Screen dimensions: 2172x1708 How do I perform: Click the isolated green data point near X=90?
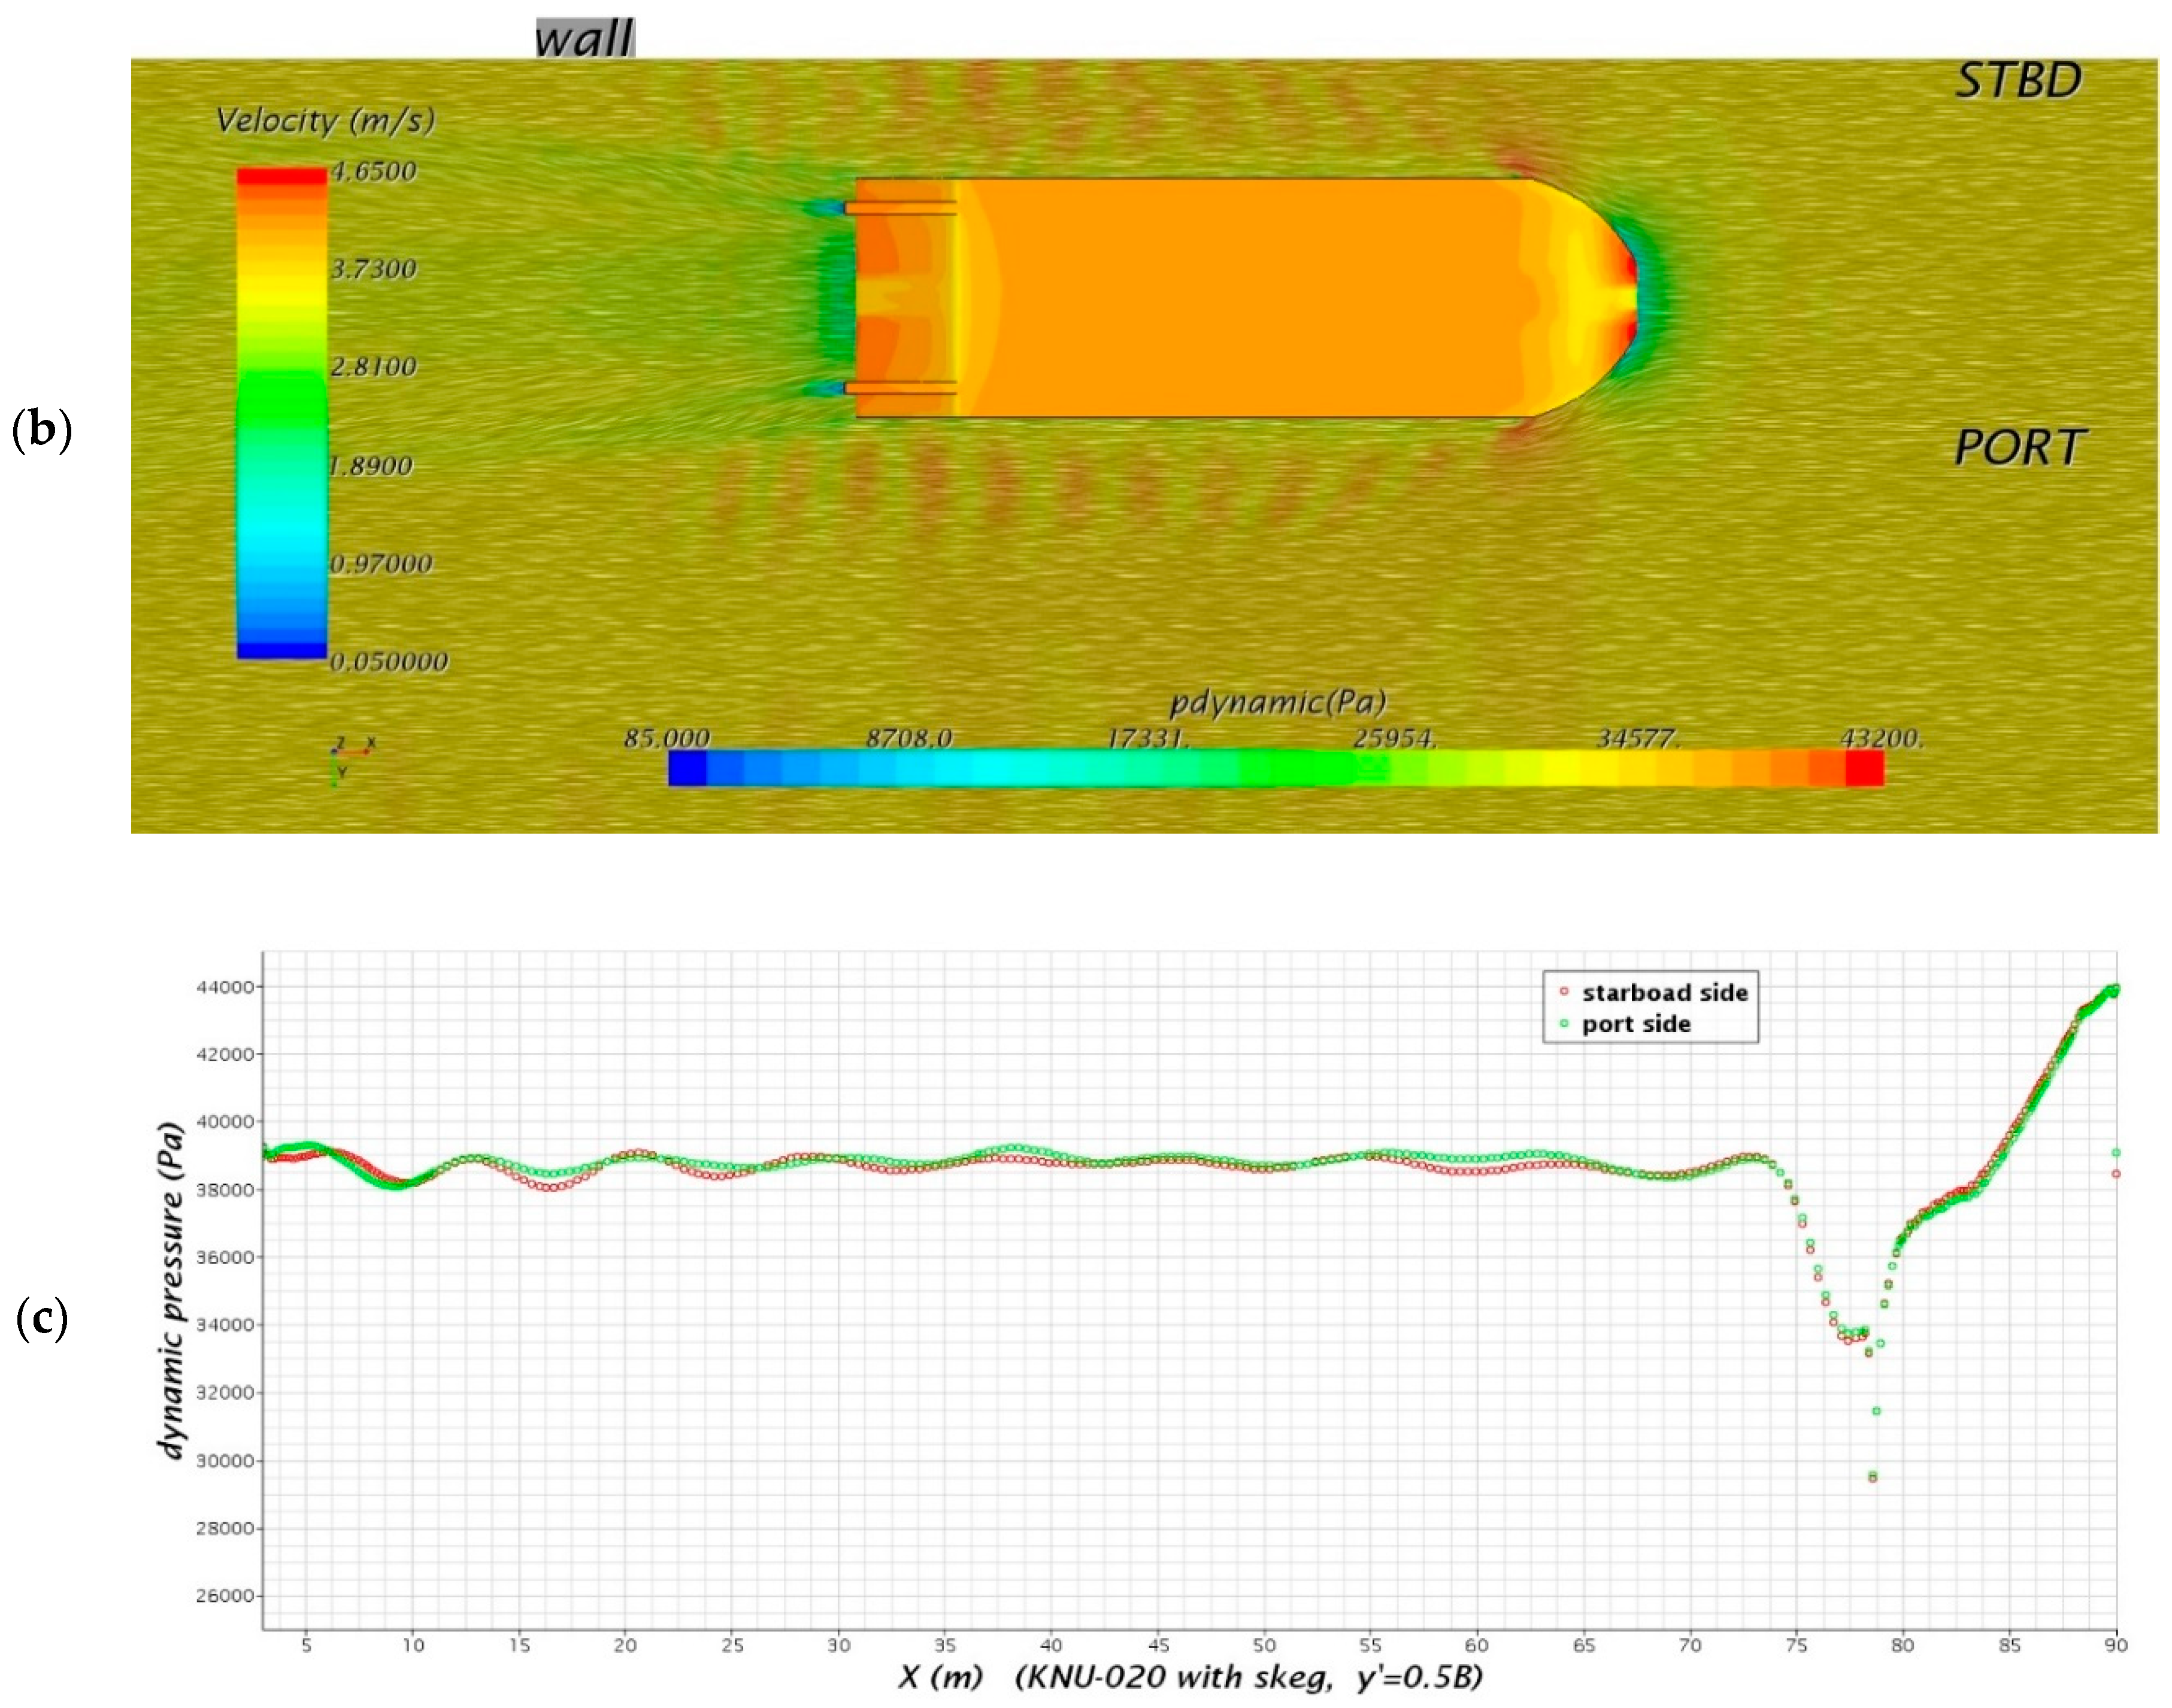click(x=2116, y=1152)
